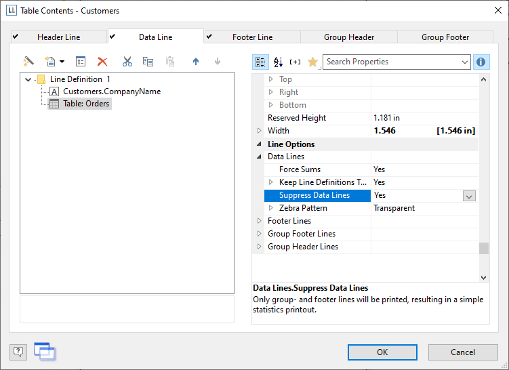Collapse the Line Definition 1 tree node

click(28, 79)
